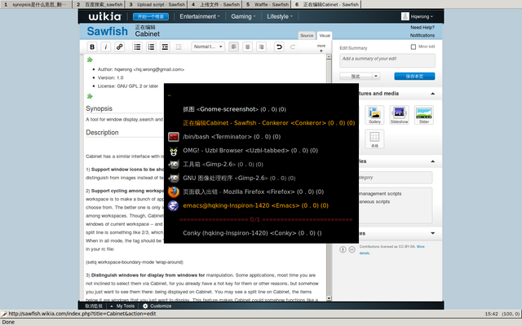Open the Notifications link
The height and width of the screenshot is (326, 522).
(x=422, y=35)
